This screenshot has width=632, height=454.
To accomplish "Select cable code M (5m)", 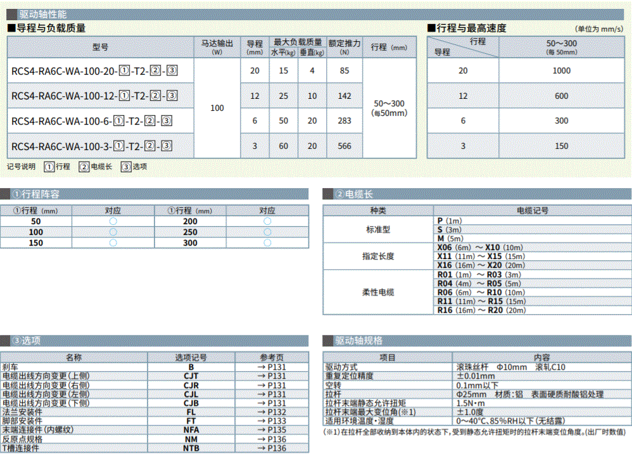I will point(450,239).
